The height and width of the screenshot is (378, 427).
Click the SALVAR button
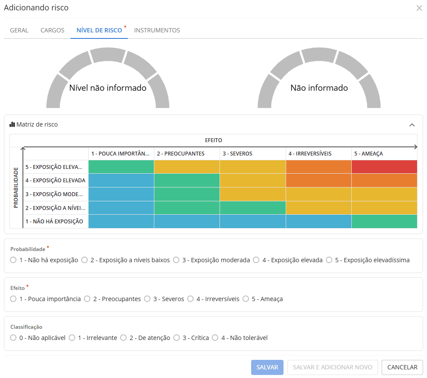pos(267,367)
